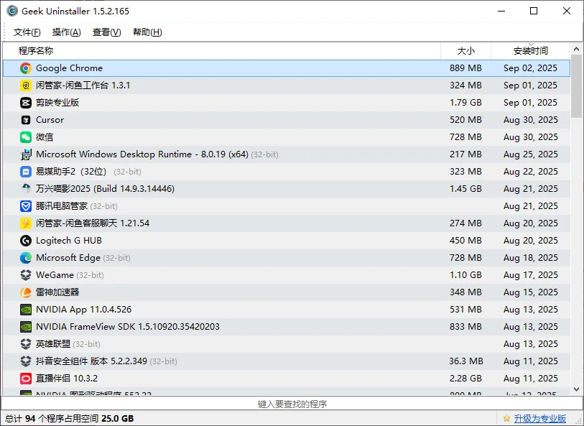Click the 总计 94 个程序占用空间 status text
The image size is (584, 426).
[x=69, y=419]
